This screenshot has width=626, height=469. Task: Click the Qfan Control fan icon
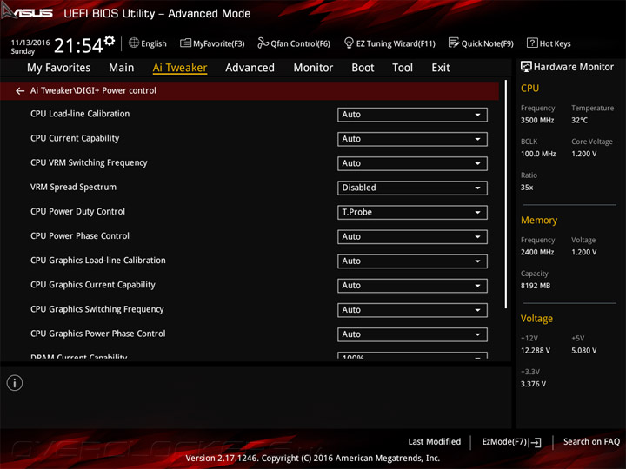[x=263, y=43]
